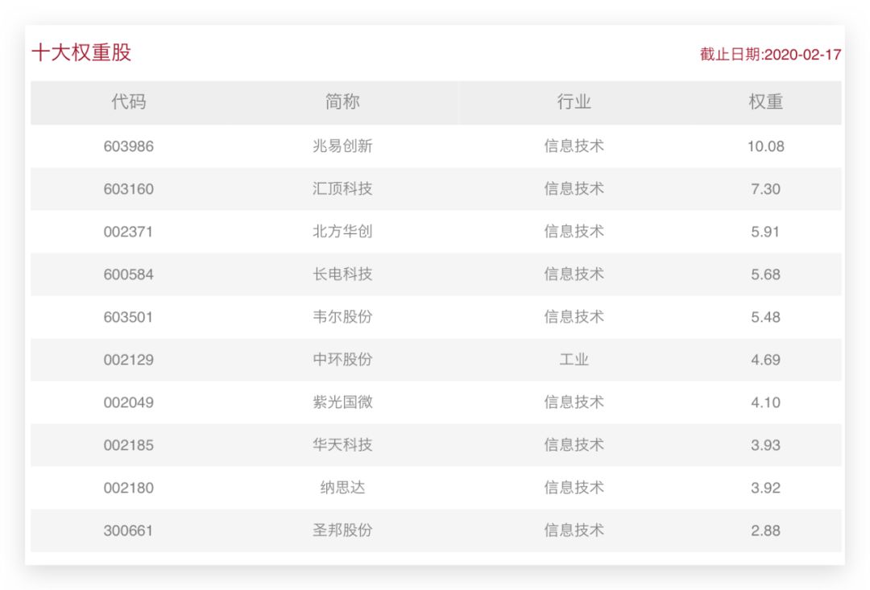Click weight value 5.91

click(765, 232)
